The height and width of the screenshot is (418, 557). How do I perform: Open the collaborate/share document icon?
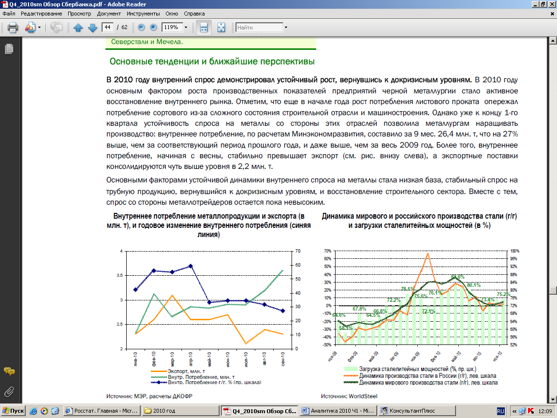tap(30, 28)
